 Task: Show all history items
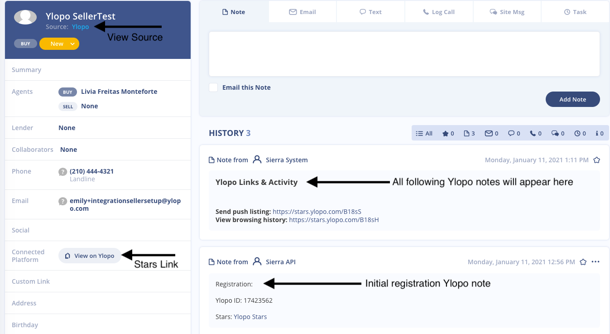coord(424,133)
